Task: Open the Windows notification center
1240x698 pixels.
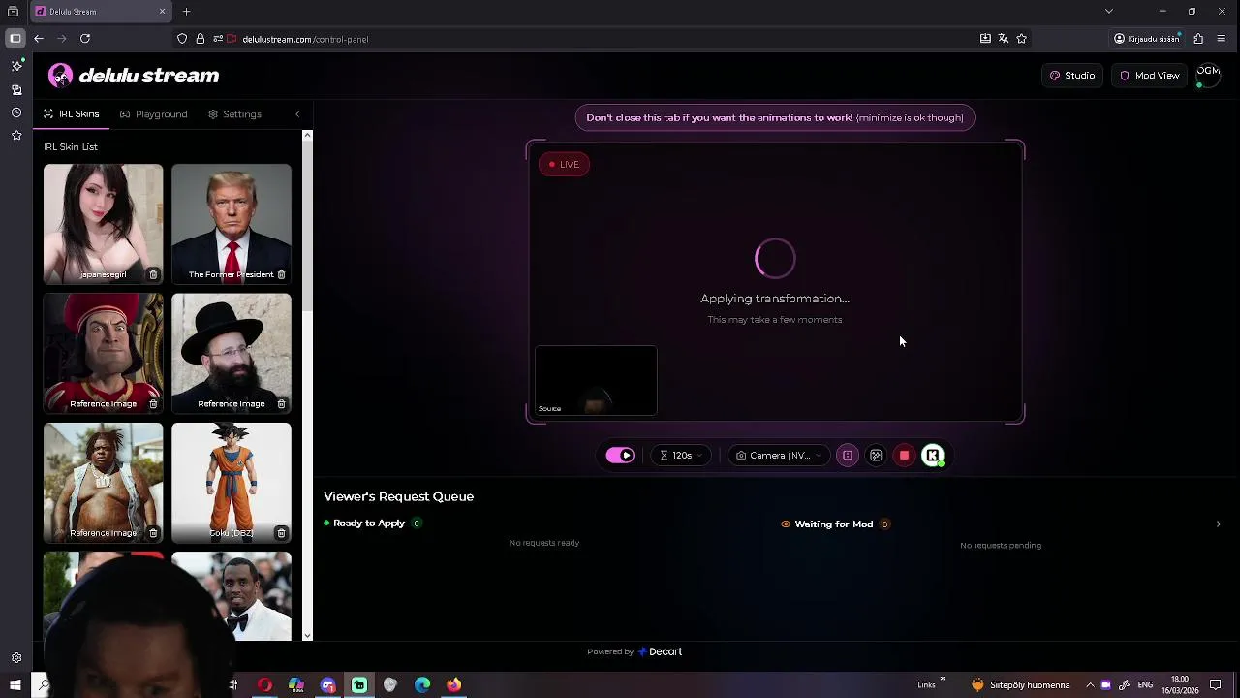Action: 1216,685
